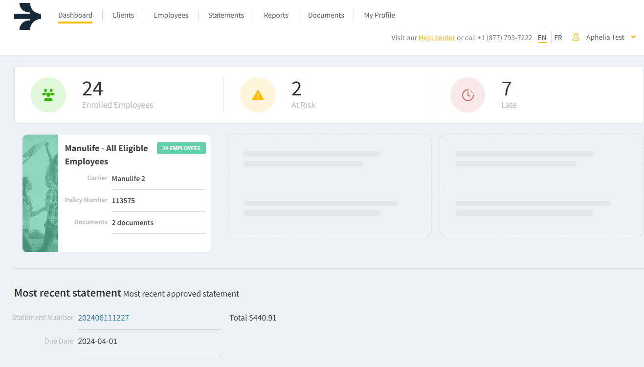Open statement number 202406111227
The height and width of the screenshot is (367, 644).
pos(104,318)
